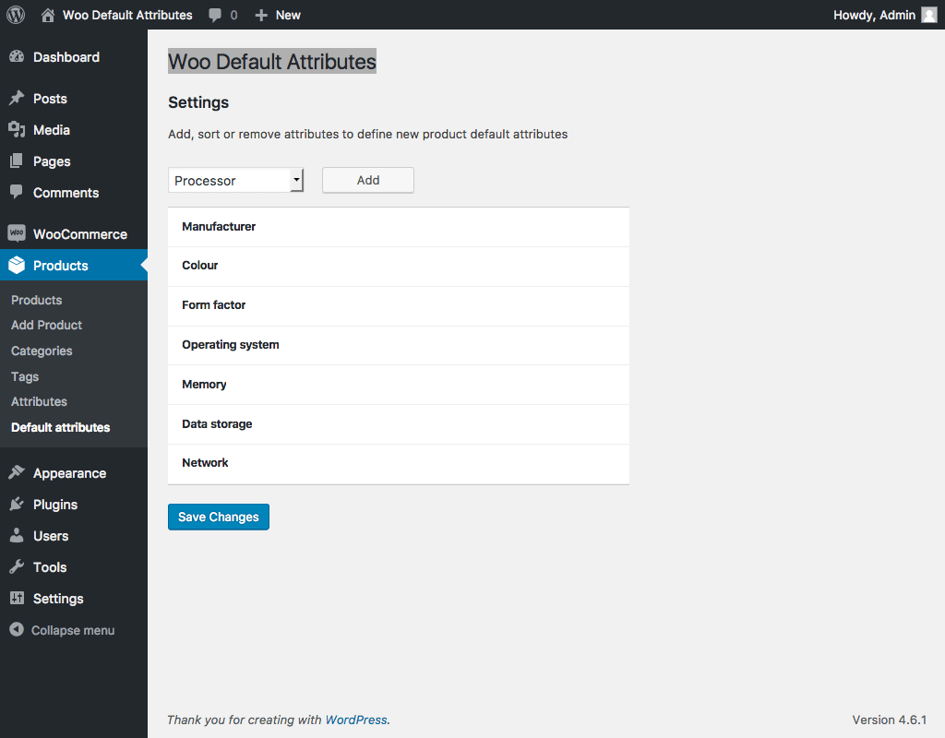Image resolution: width=945 pixels, height=738 pixels.
Task: Open Tags submenu
Action: pyautogui.click(x=25, y=376)
